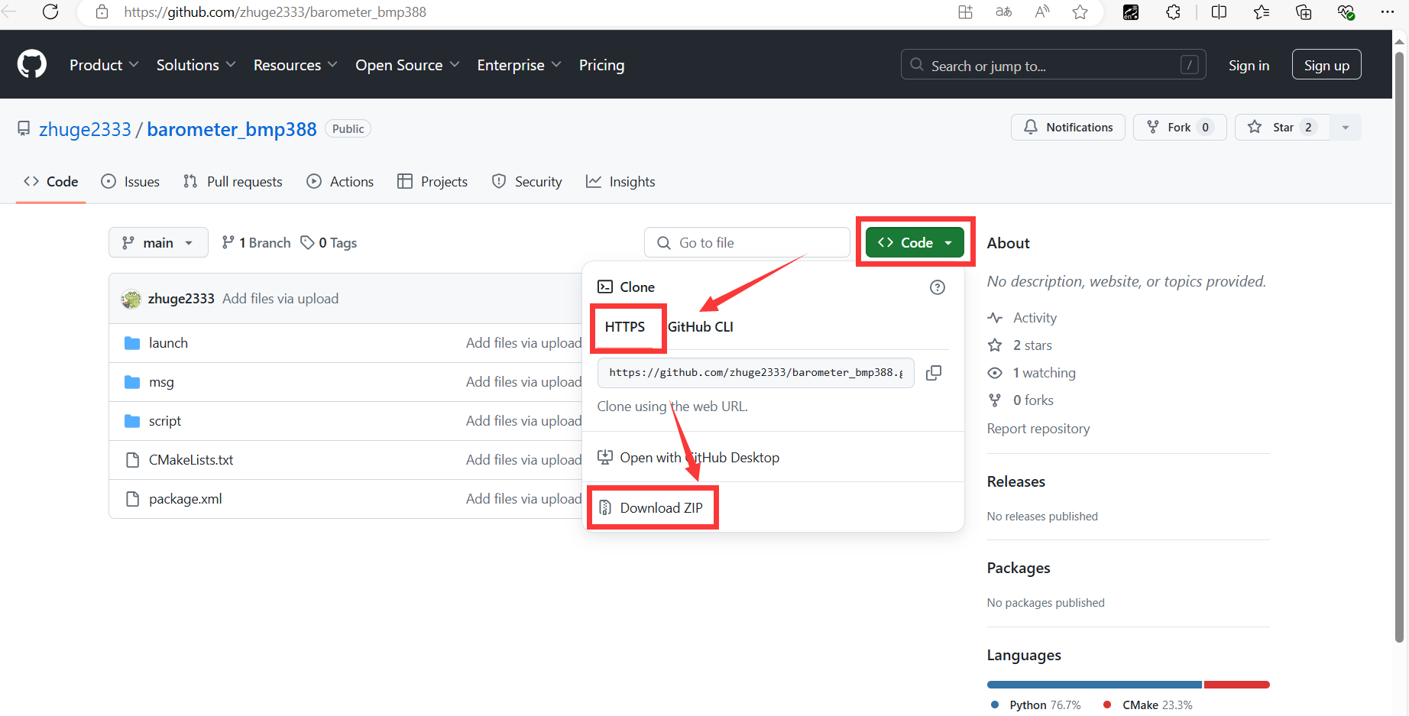Open the Star lists dropdown arrow

tap(1346, 128)
